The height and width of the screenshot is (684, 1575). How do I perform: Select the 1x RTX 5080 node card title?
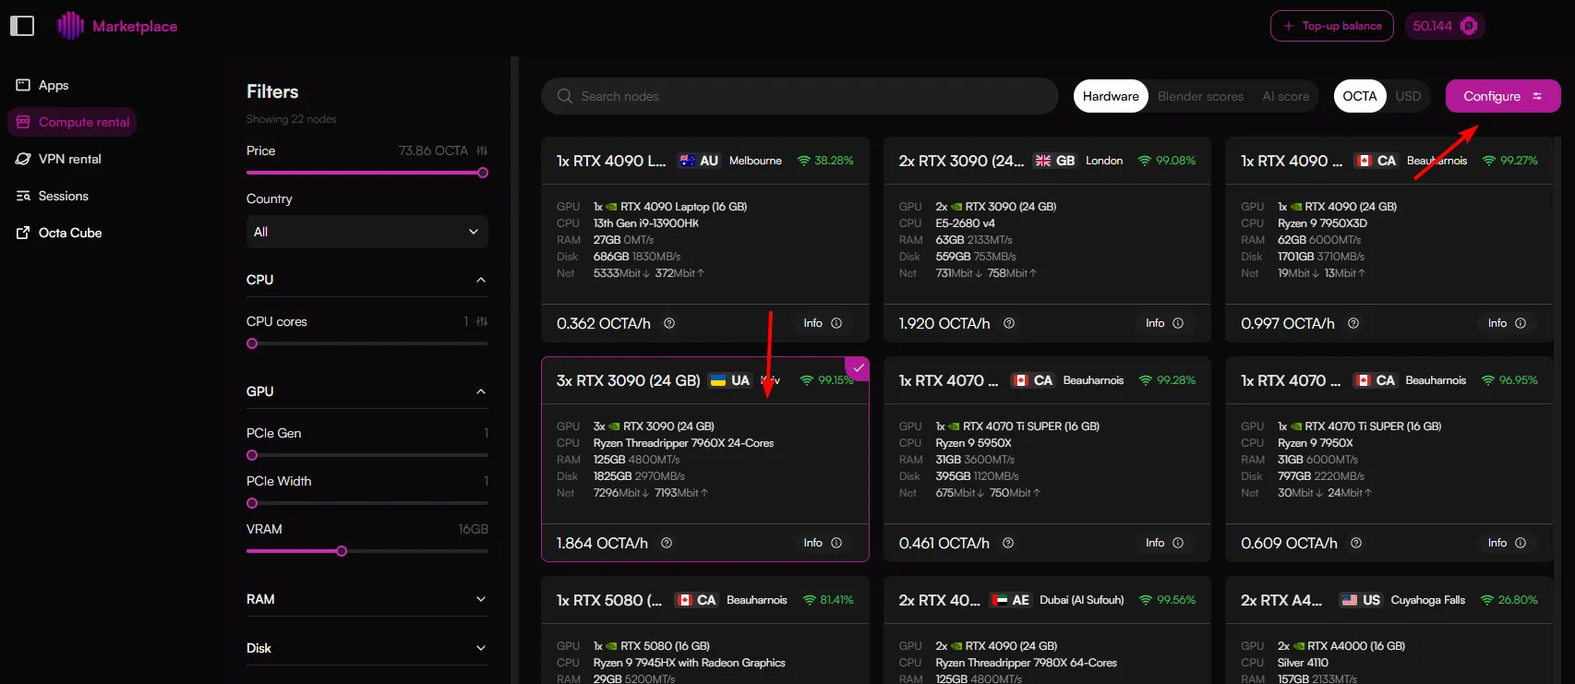point(609,600)
